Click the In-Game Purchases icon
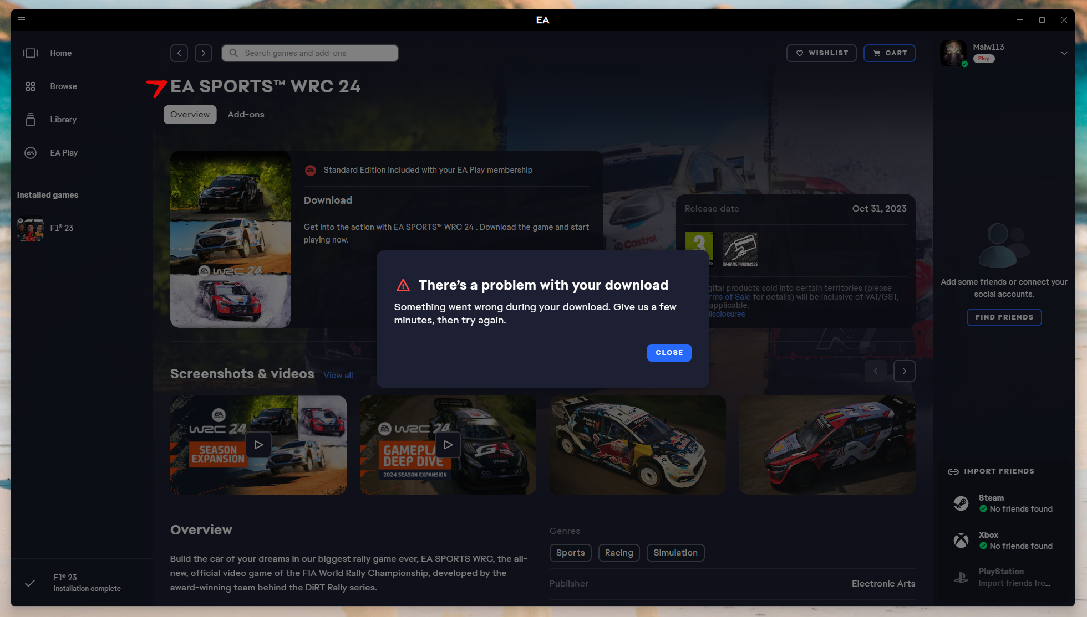The width and height of the screenshot is (1087, 617). 740,249
